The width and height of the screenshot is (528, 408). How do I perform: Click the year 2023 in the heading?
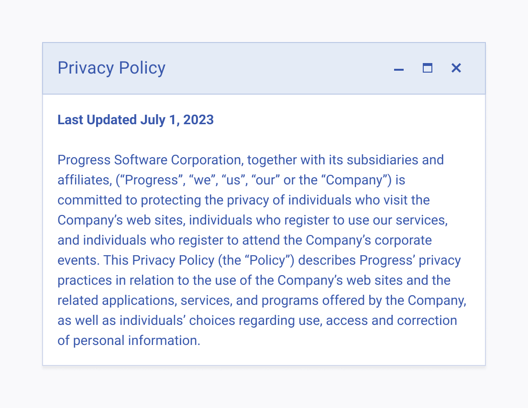[x=198, y=120]
